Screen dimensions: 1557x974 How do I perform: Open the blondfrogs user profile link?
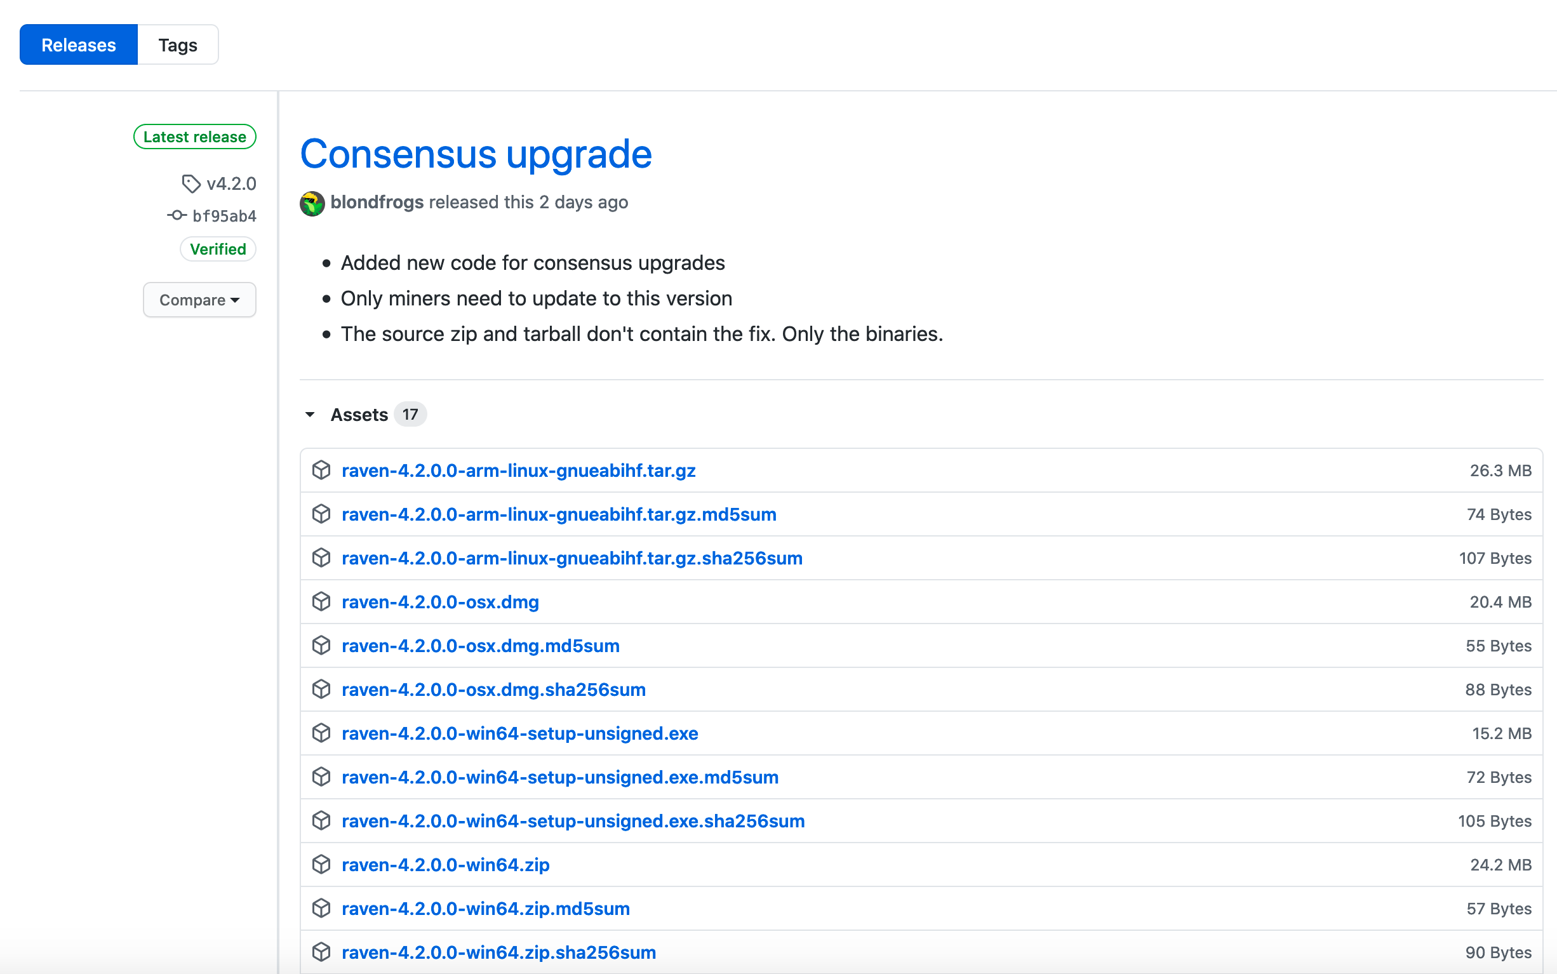coord(377,203)
